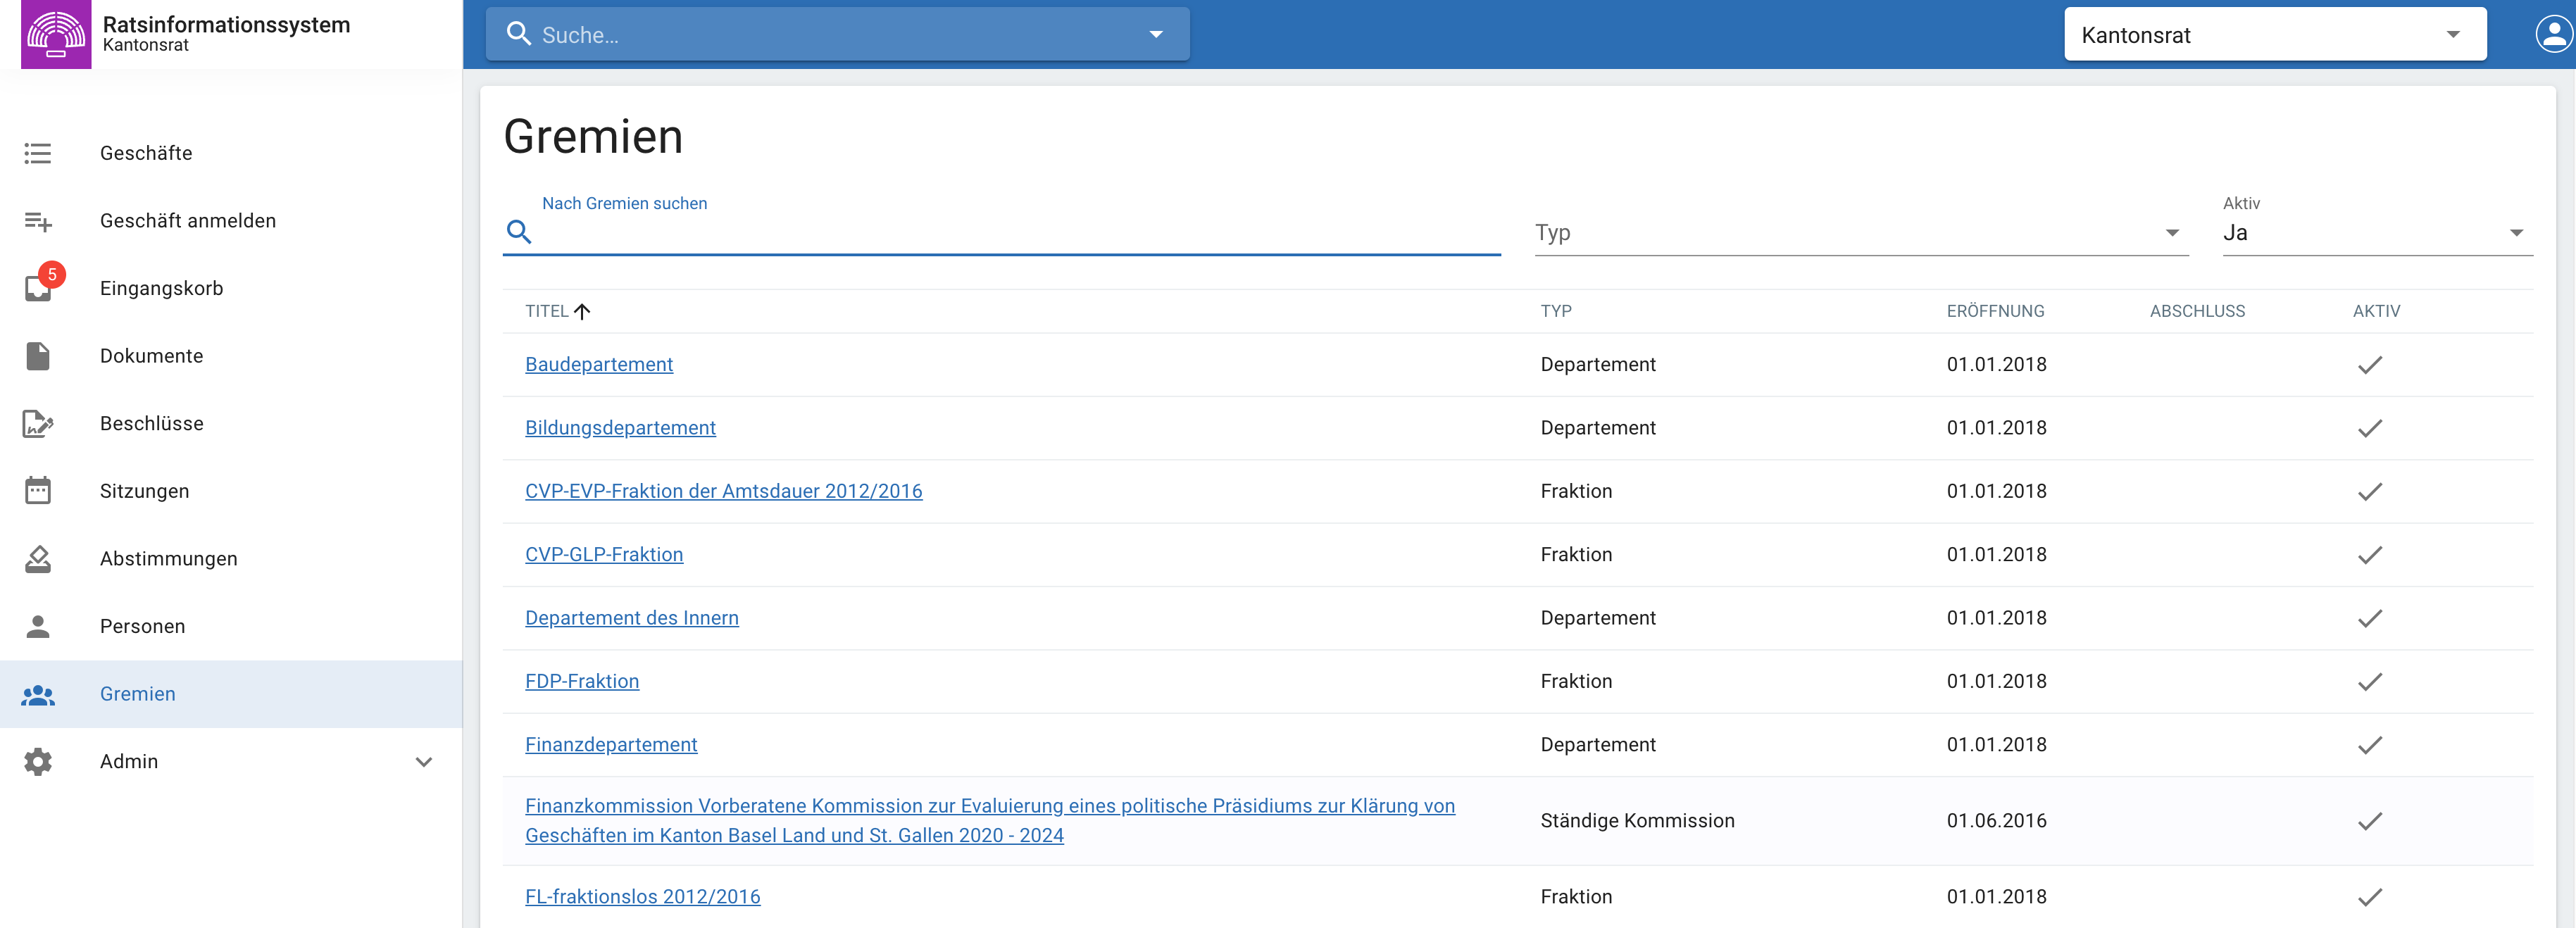Click the Sitzungen calendar icon
This screenshot has height=928, width=2576.
(38, 491)
